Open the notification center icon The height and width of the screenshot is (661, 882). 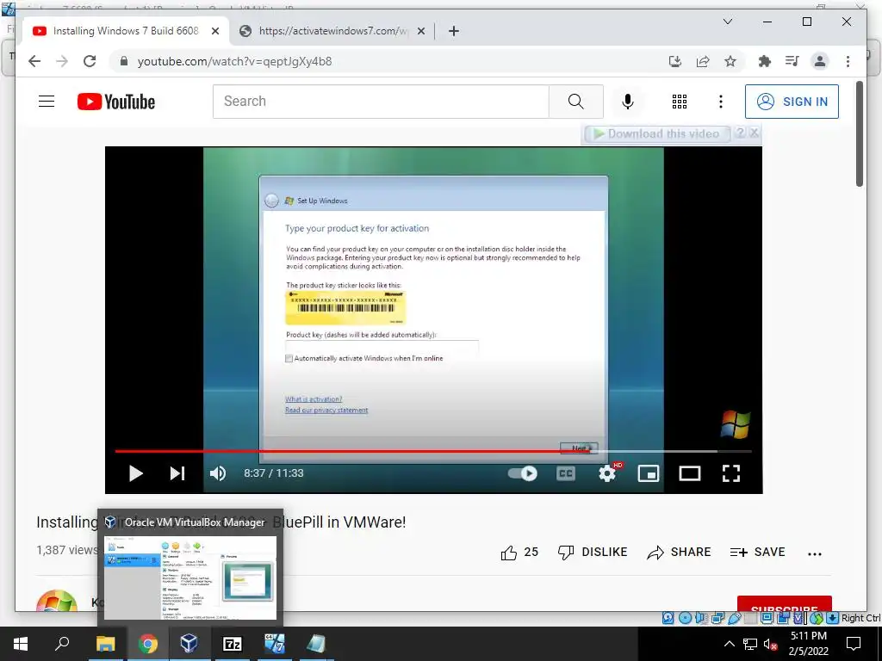click(x=854, y=644)
